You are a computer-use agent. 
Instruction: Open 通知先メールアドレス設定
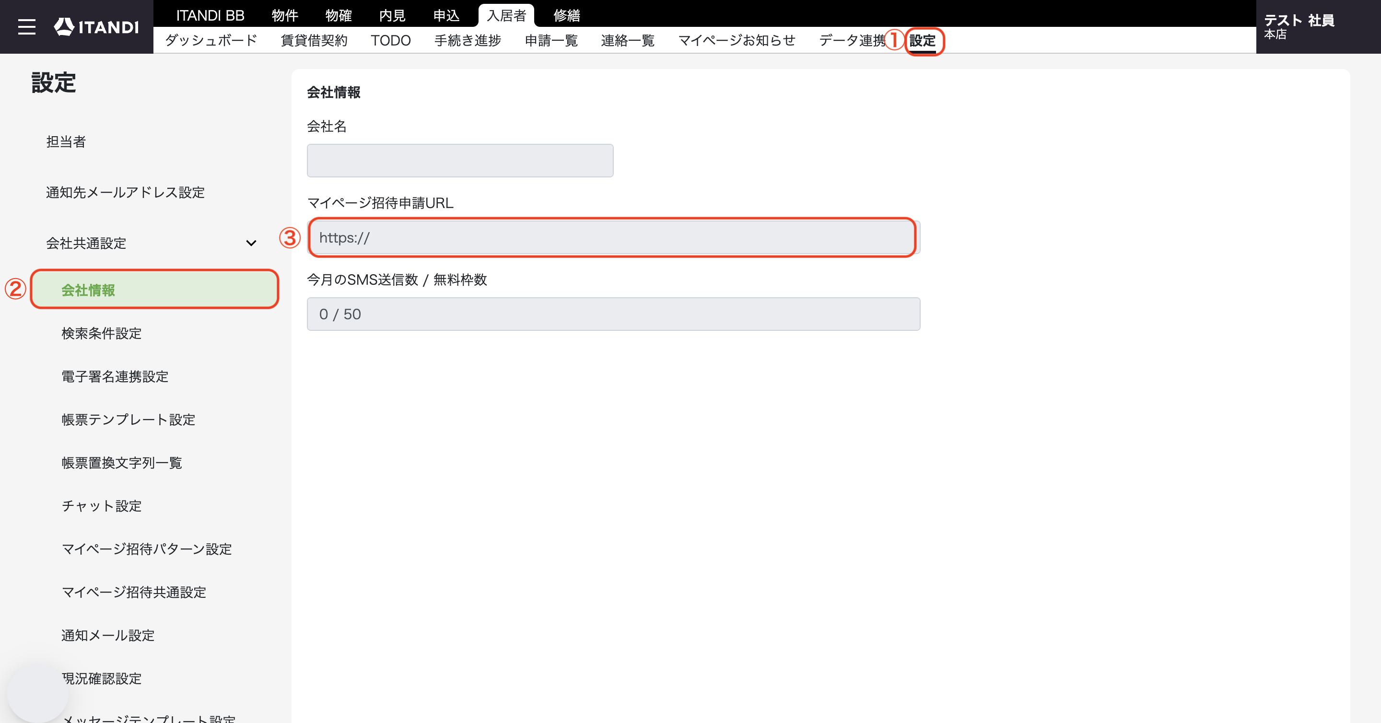(x=126, y=192)
